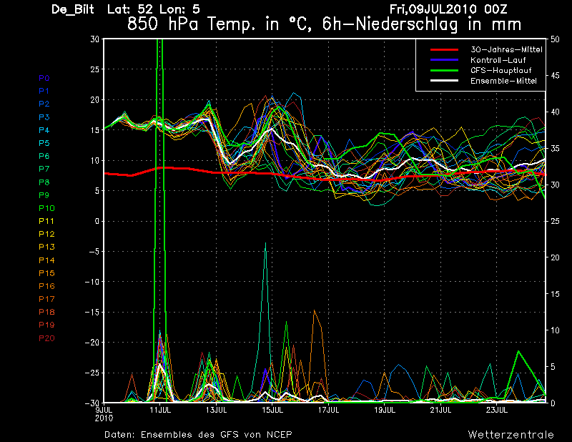Image resolution: width=572 pixels, height=442 pixels.
Task: Click the P7 ensemble member label
Action: tap(44, 169)
